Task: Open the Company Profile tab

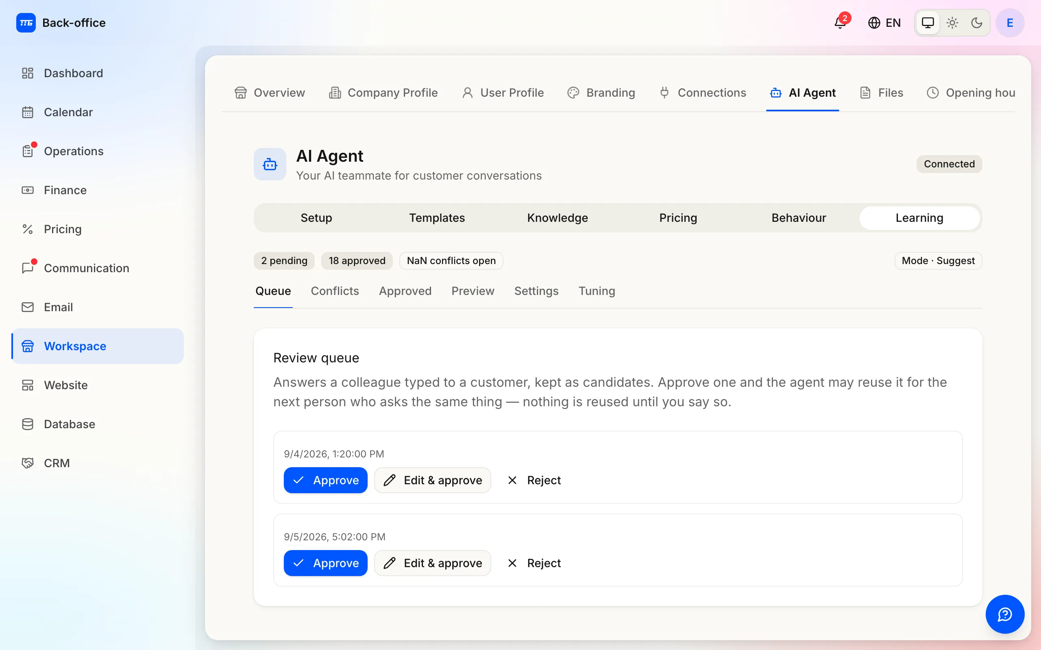Action: [x=383, y=93]
